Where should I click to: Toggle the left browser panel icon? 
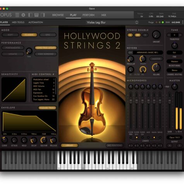click(30, 15)
